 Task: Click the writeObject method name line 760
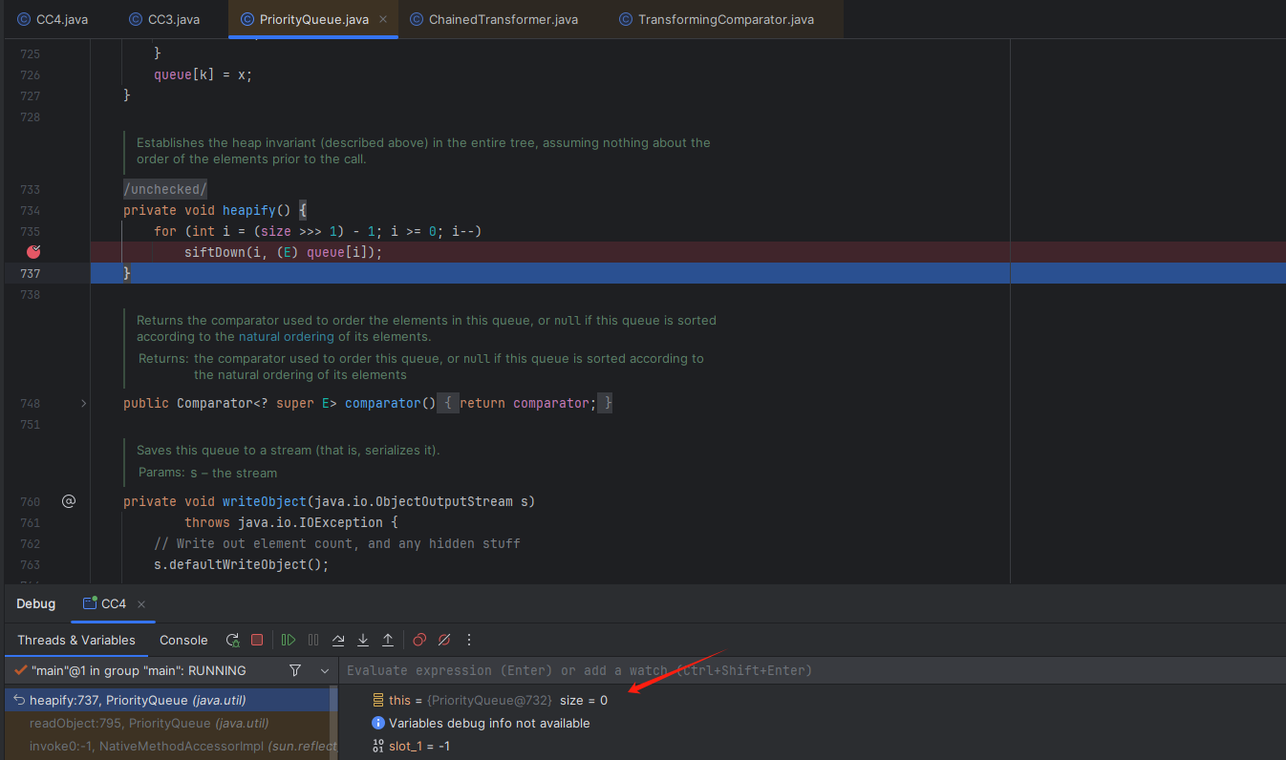click(x=265, y=501)
